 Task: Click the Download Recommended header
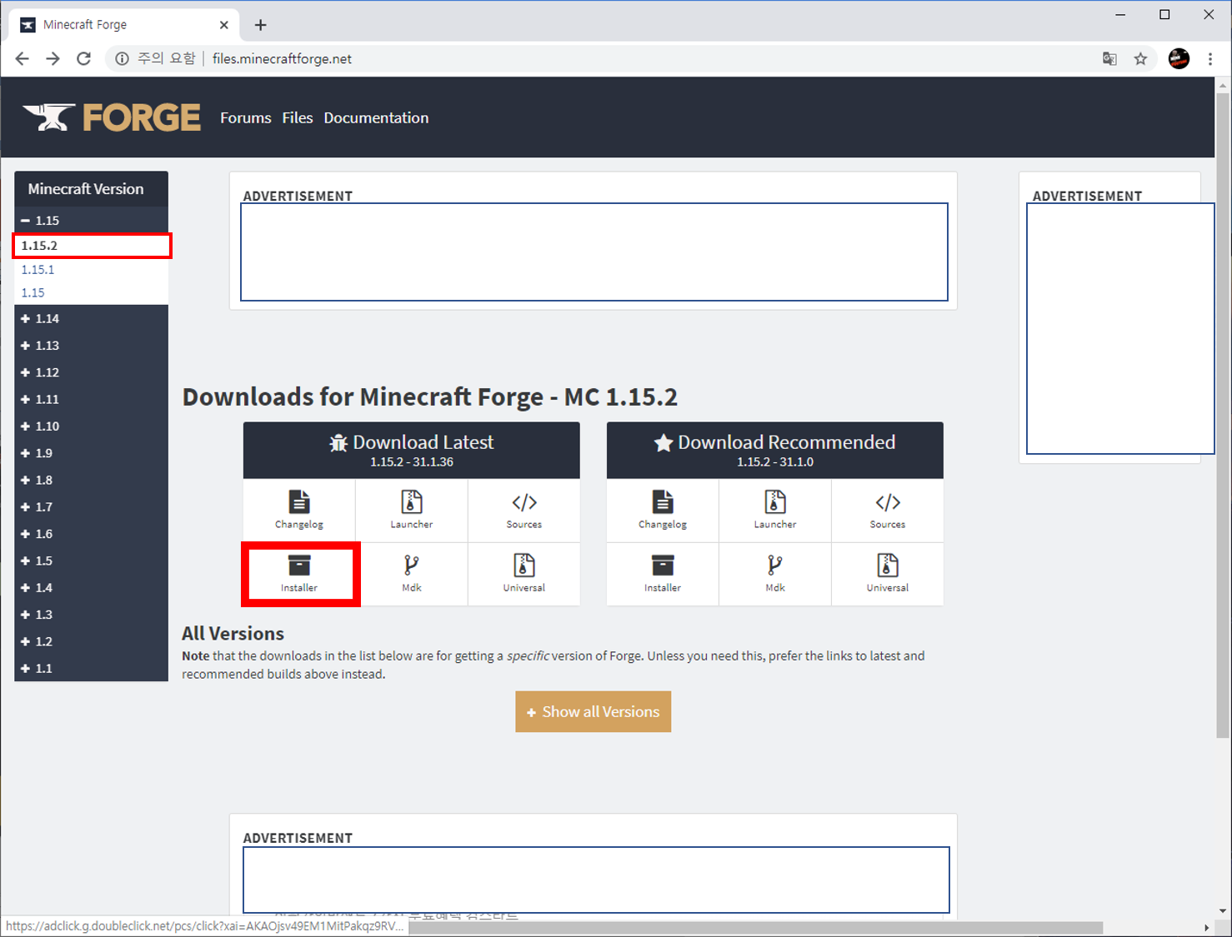click(x=775, y=451)
